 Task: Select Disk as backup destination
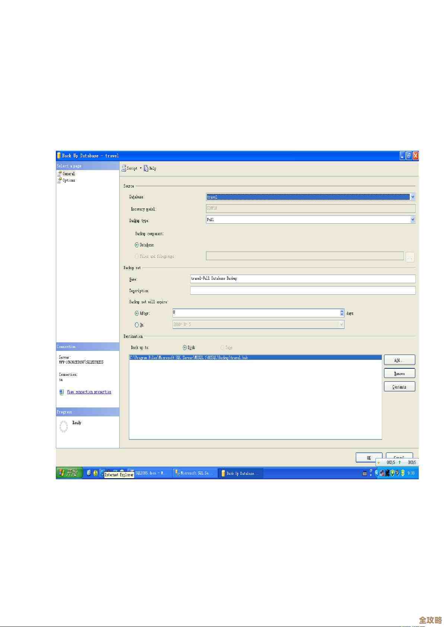click(185, 348)
